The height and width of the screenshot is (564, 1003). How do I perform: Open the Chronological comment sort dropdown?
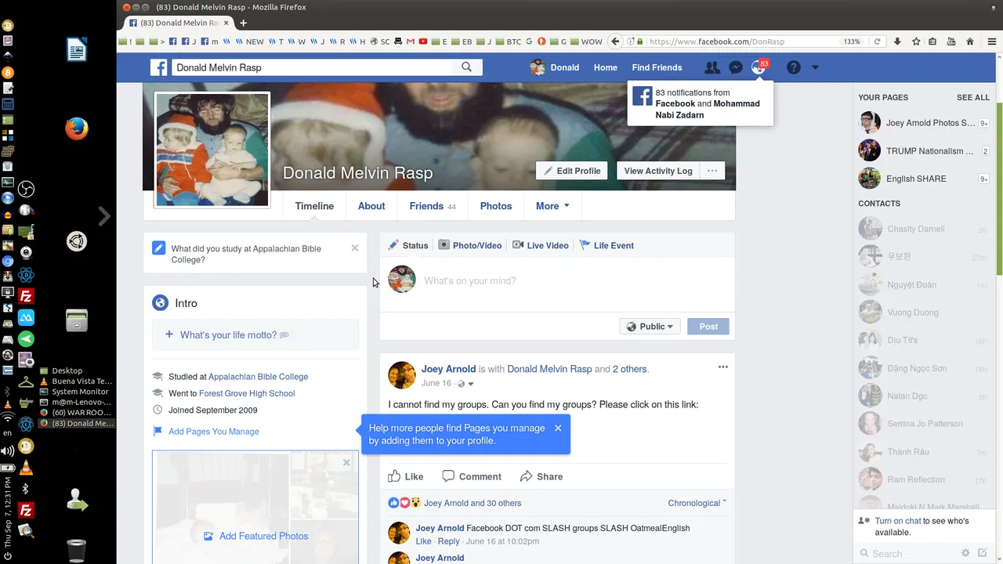coord(697,503)
